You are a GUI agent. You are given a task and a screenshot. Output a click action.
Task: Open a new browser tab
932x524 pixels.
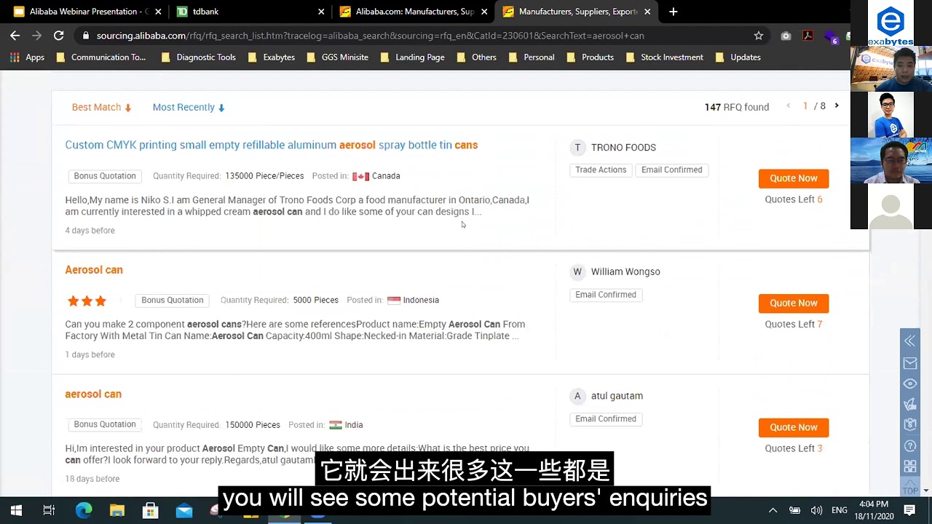[x=673, y=12]
